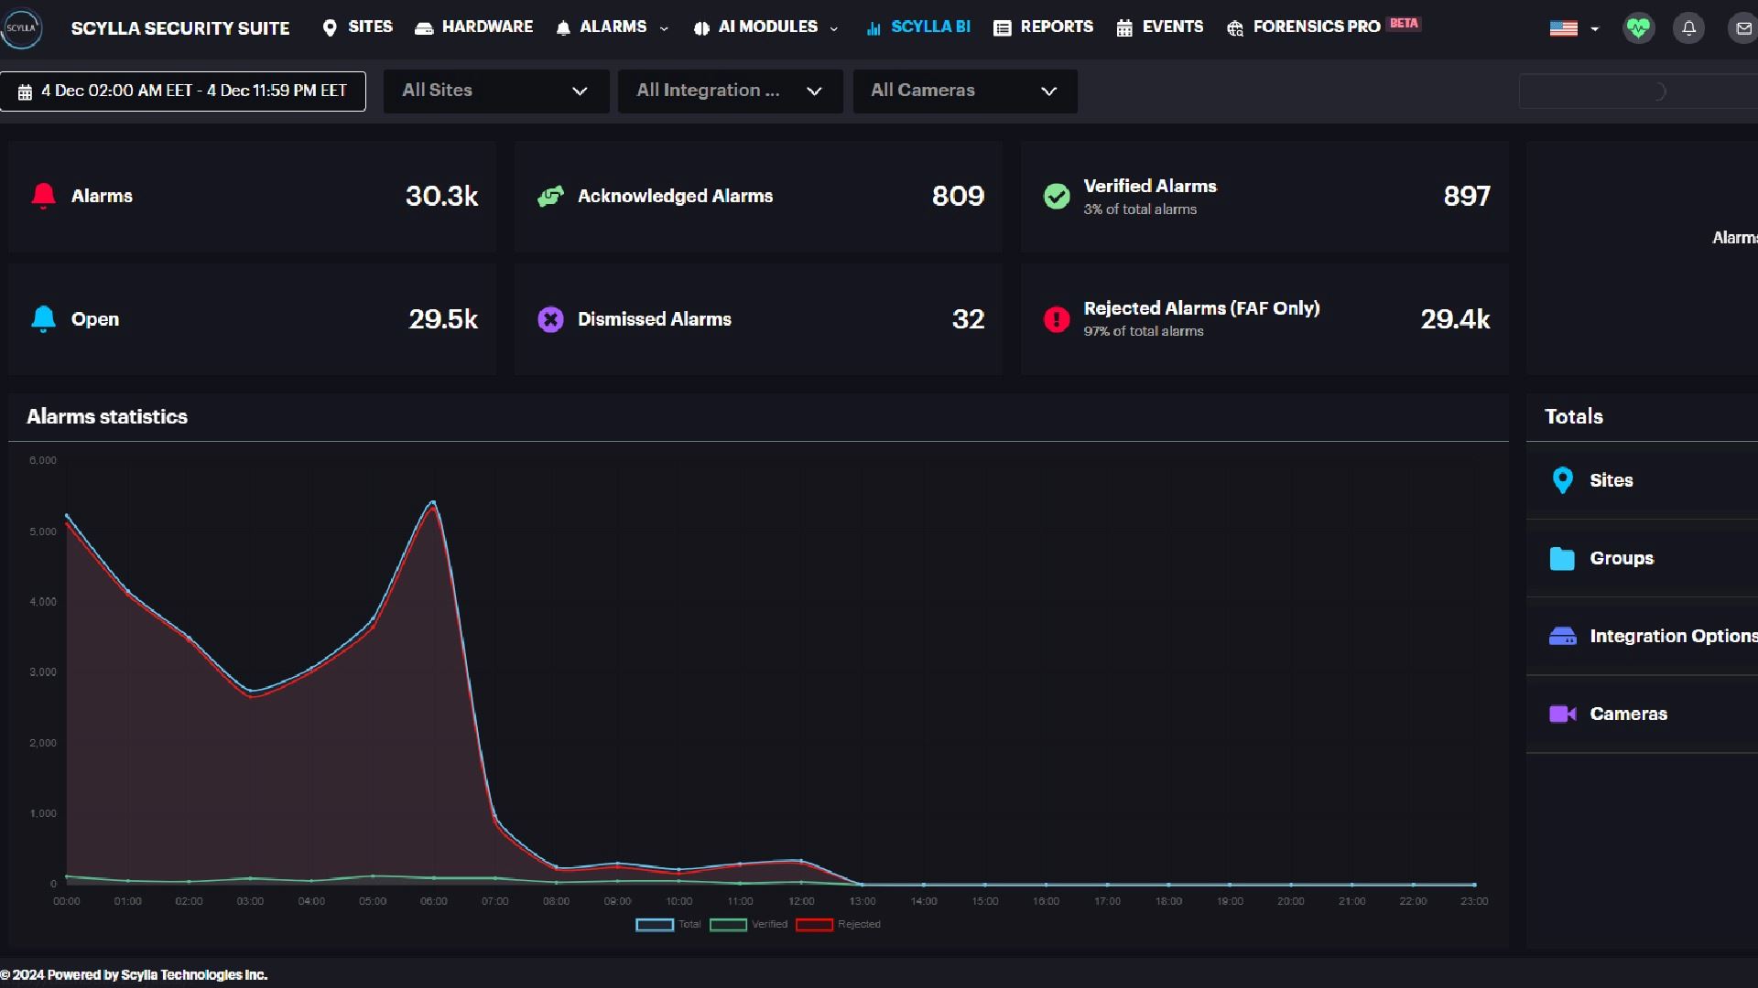The width and height of the screenshot is (1758, 988).
Task: Click the 06:00 peak on alarms chart
Action: coord(433,502)
